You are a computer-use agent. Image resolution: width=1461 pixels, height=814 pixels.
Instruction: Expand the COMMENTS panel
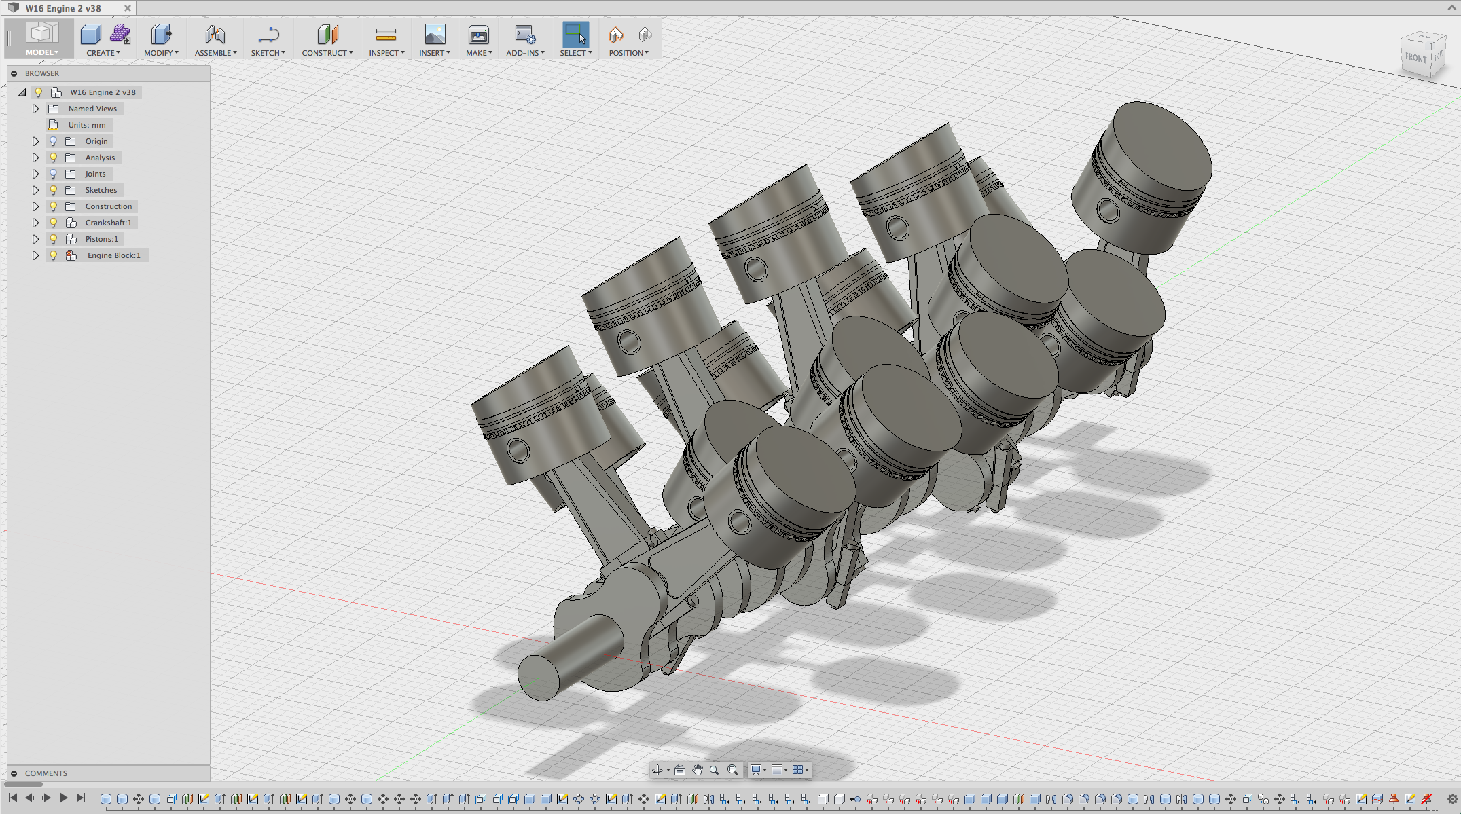pyautogui.click(x=14, y=773)
